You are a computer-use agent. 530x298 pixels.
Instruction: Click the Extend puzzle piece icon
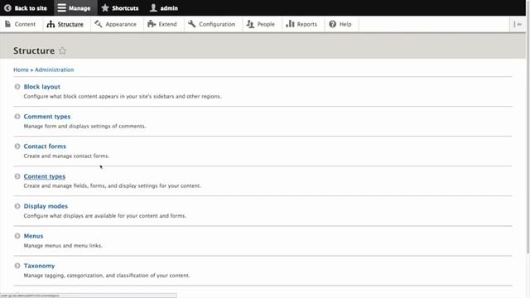pyautogui.click(x=152, y=24)
